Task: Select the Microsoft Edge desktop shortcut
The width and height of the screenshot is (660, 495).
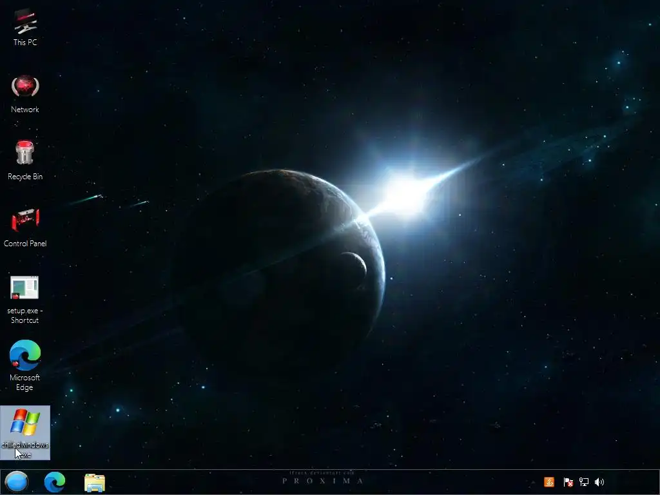Action: point(25,365)
